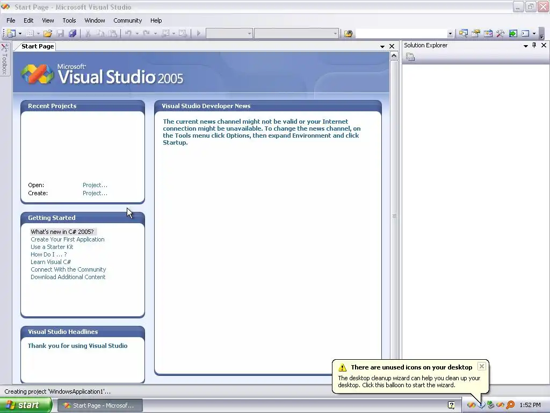Open the Solution Explorer window position dropdown
The width and height of the screenshot is (550, 413).
(x=525, y=46)
